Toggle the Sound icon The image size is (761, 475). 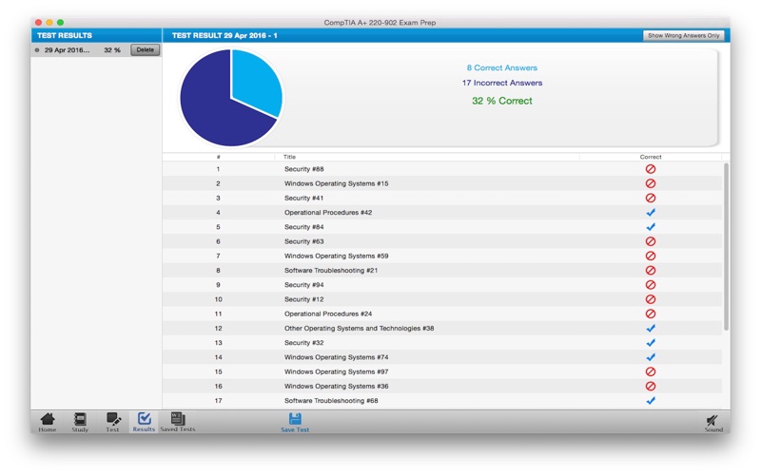713,423
